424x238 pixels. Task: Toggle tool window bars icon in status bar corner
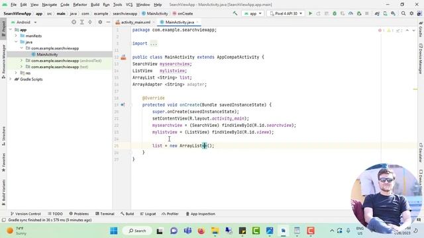coord(3,220)
